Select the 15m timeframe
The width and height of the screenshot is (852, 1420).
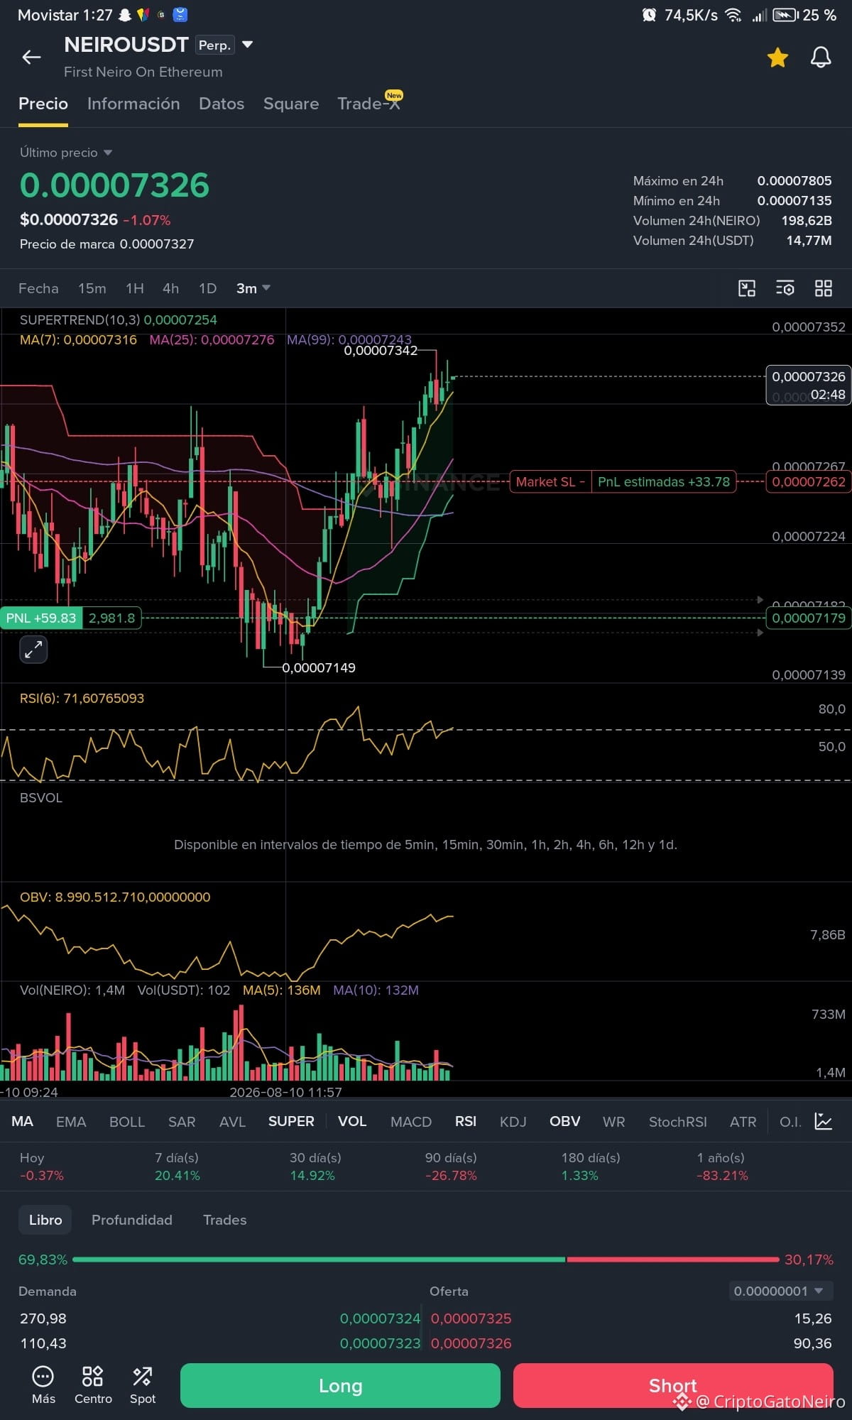coord(92,288)
